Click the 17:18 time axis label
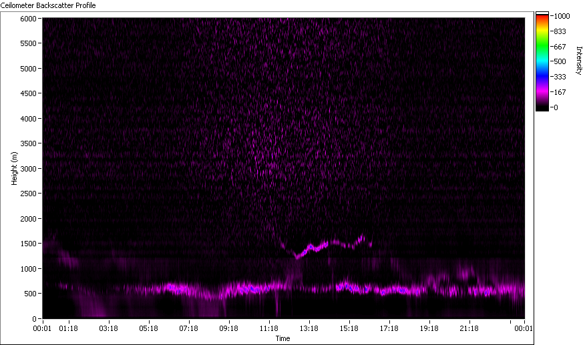Image resolution: width=585 pixels, height=345 pixels. pos(389,328)
